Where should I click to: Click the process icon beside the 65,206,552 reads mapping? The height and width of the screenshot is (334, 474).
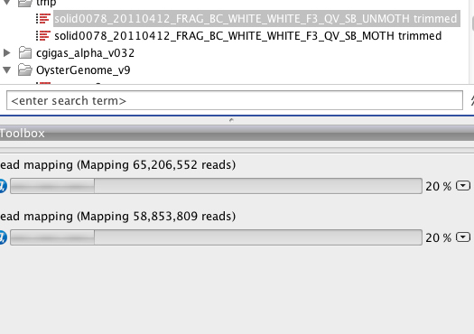3,186
